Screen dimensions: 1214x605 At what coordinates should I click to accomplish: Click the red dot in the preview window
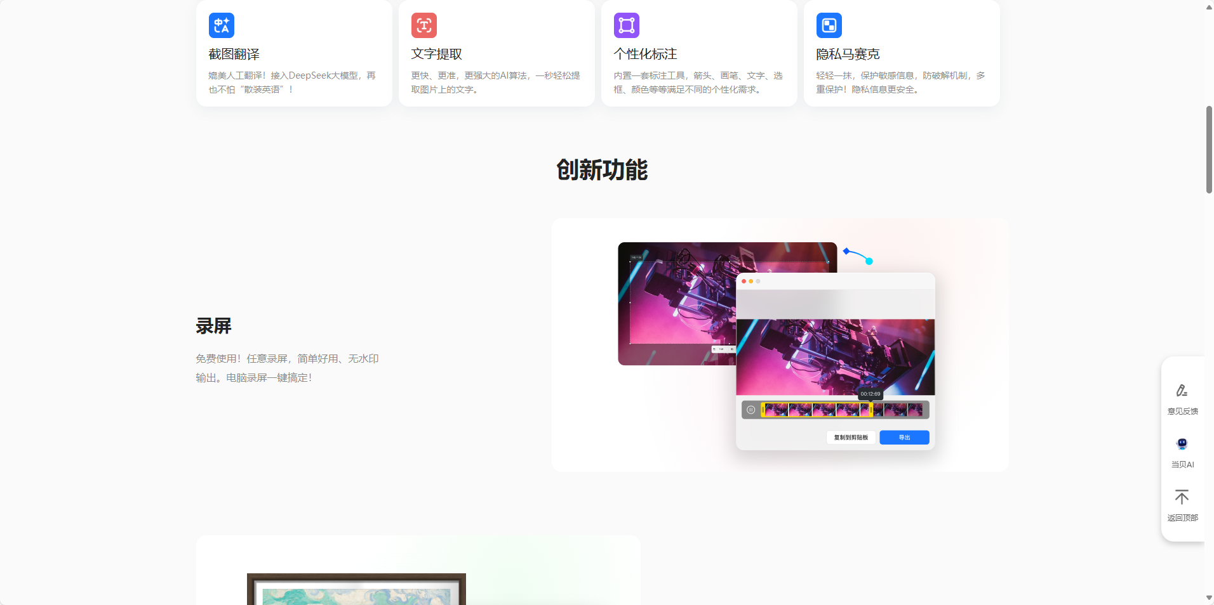coord(744,281)
